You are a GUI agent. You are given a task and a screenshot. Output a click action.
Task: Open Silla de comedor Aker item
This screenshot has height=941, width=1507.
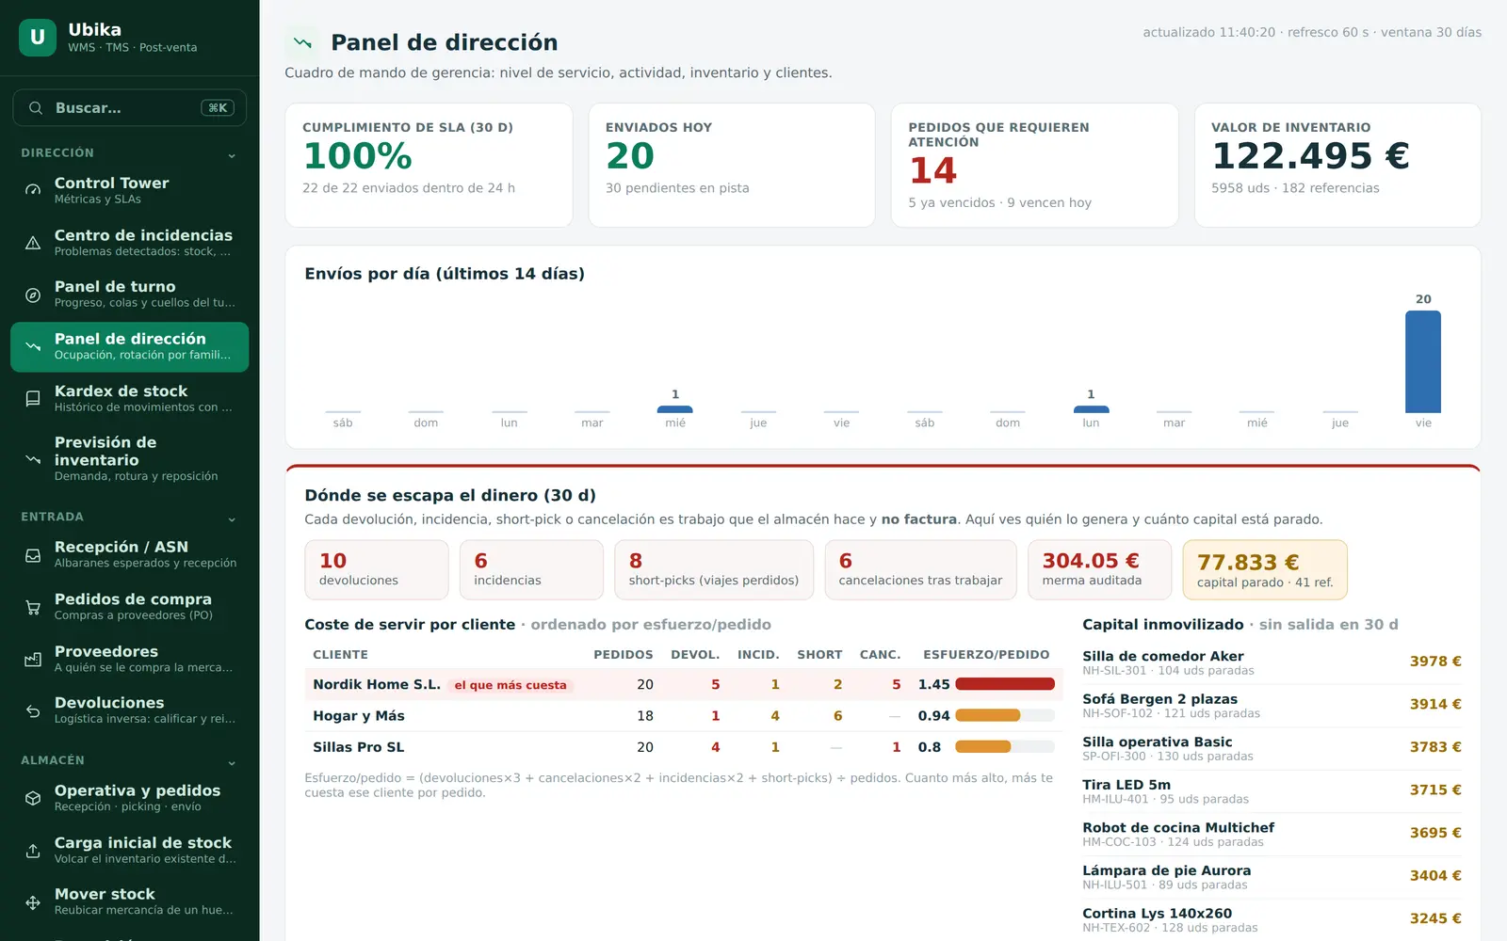pyautogui.click(x=1272, y=662)
